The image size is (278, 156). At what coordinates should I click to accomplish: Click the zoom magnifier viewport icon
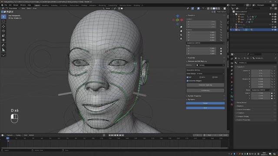(181, 27)
